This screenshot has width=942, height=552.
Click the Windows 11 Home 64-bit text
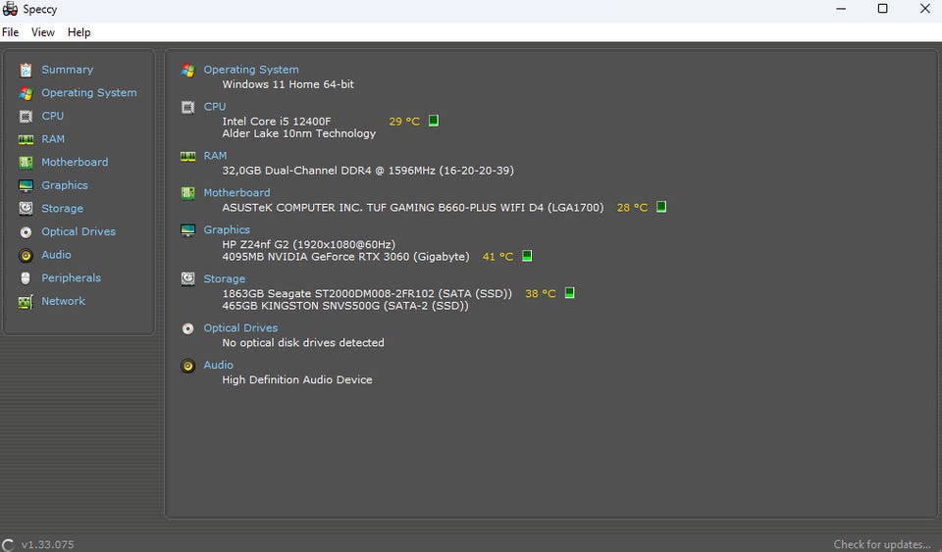[288, 84]
